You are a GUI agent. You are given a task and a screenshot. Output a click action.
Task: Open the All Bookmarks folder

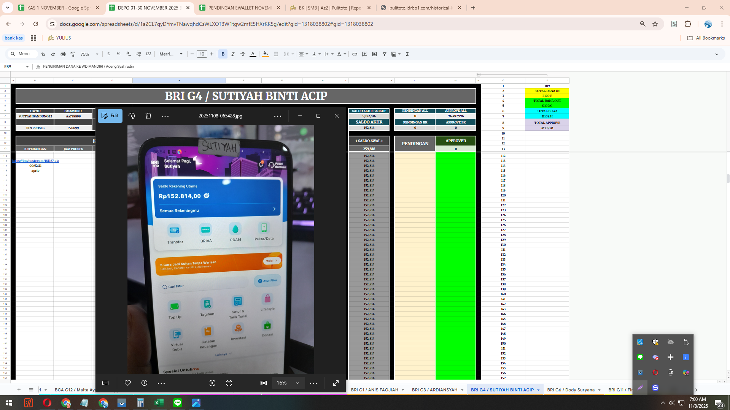pos(706,38)
